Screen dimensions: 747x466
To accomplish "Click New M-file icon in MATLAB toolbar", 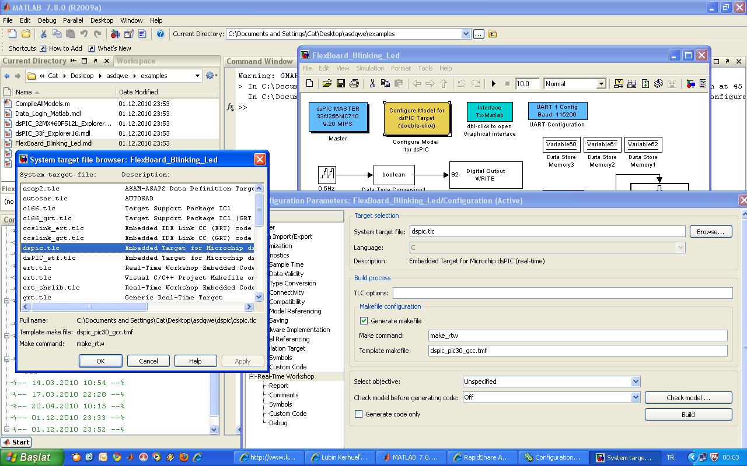I will 13,34.
